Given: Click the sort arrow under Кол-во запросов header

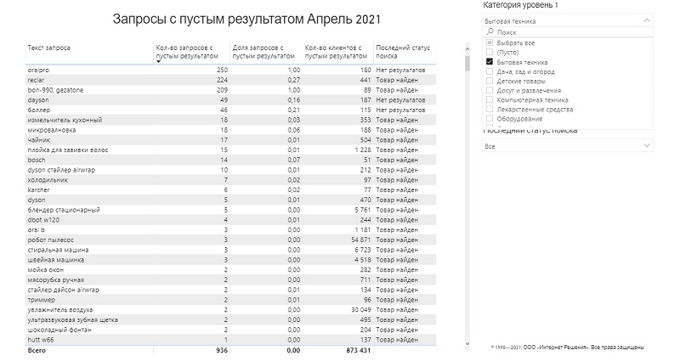Looking at the screenshot, I should coord(158,61).
